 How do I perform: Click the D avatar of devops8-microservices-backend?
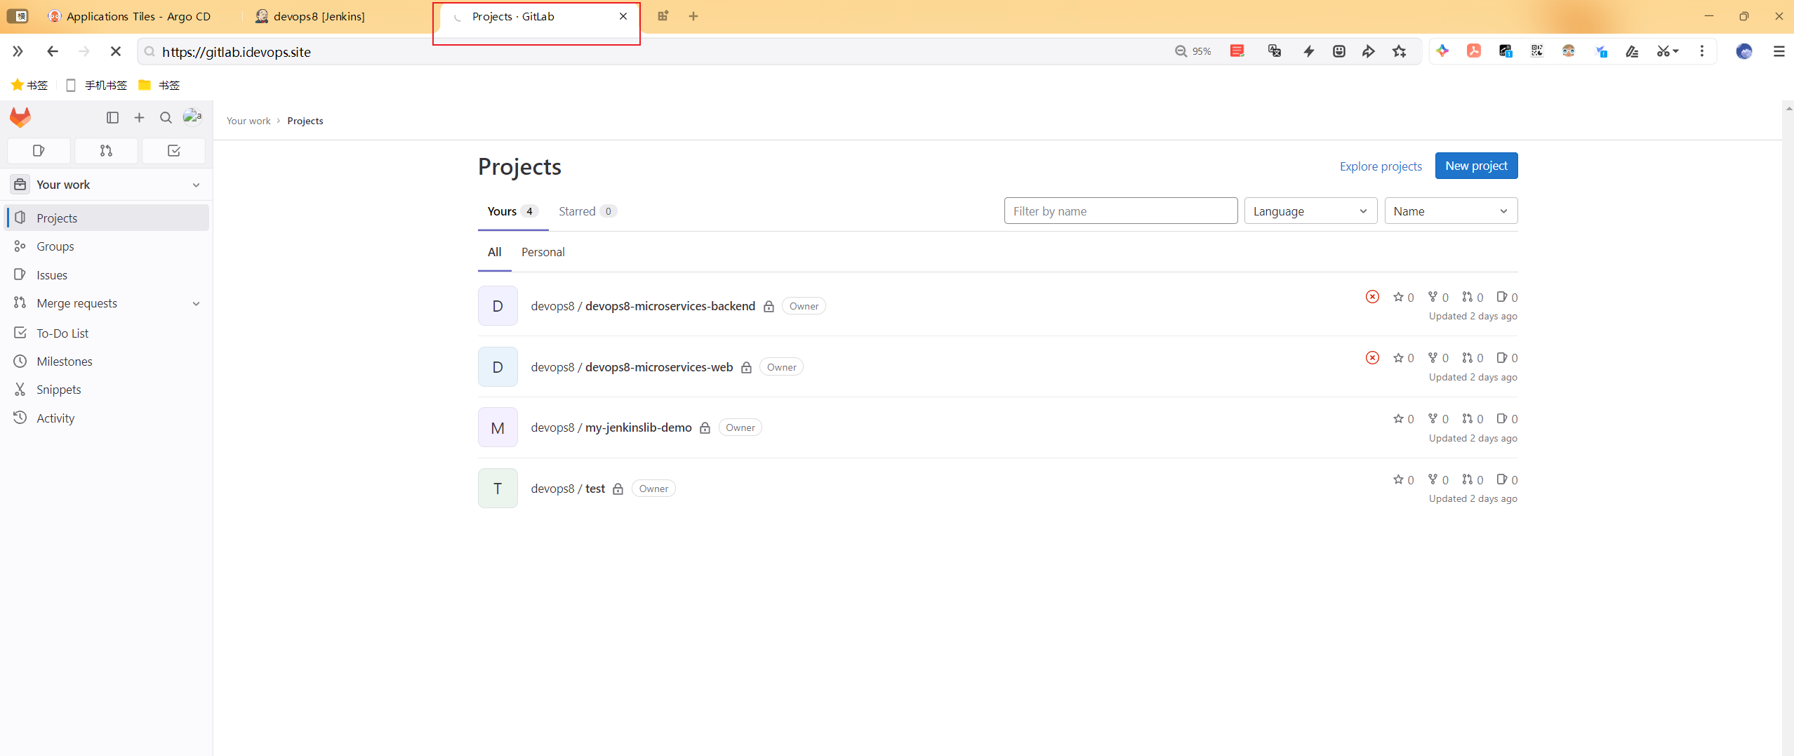click(498, 306)
